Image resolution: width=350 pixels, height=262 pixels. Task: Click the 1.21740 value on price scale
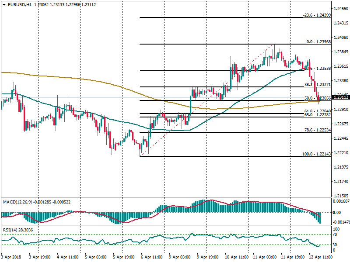pos(341,181)
